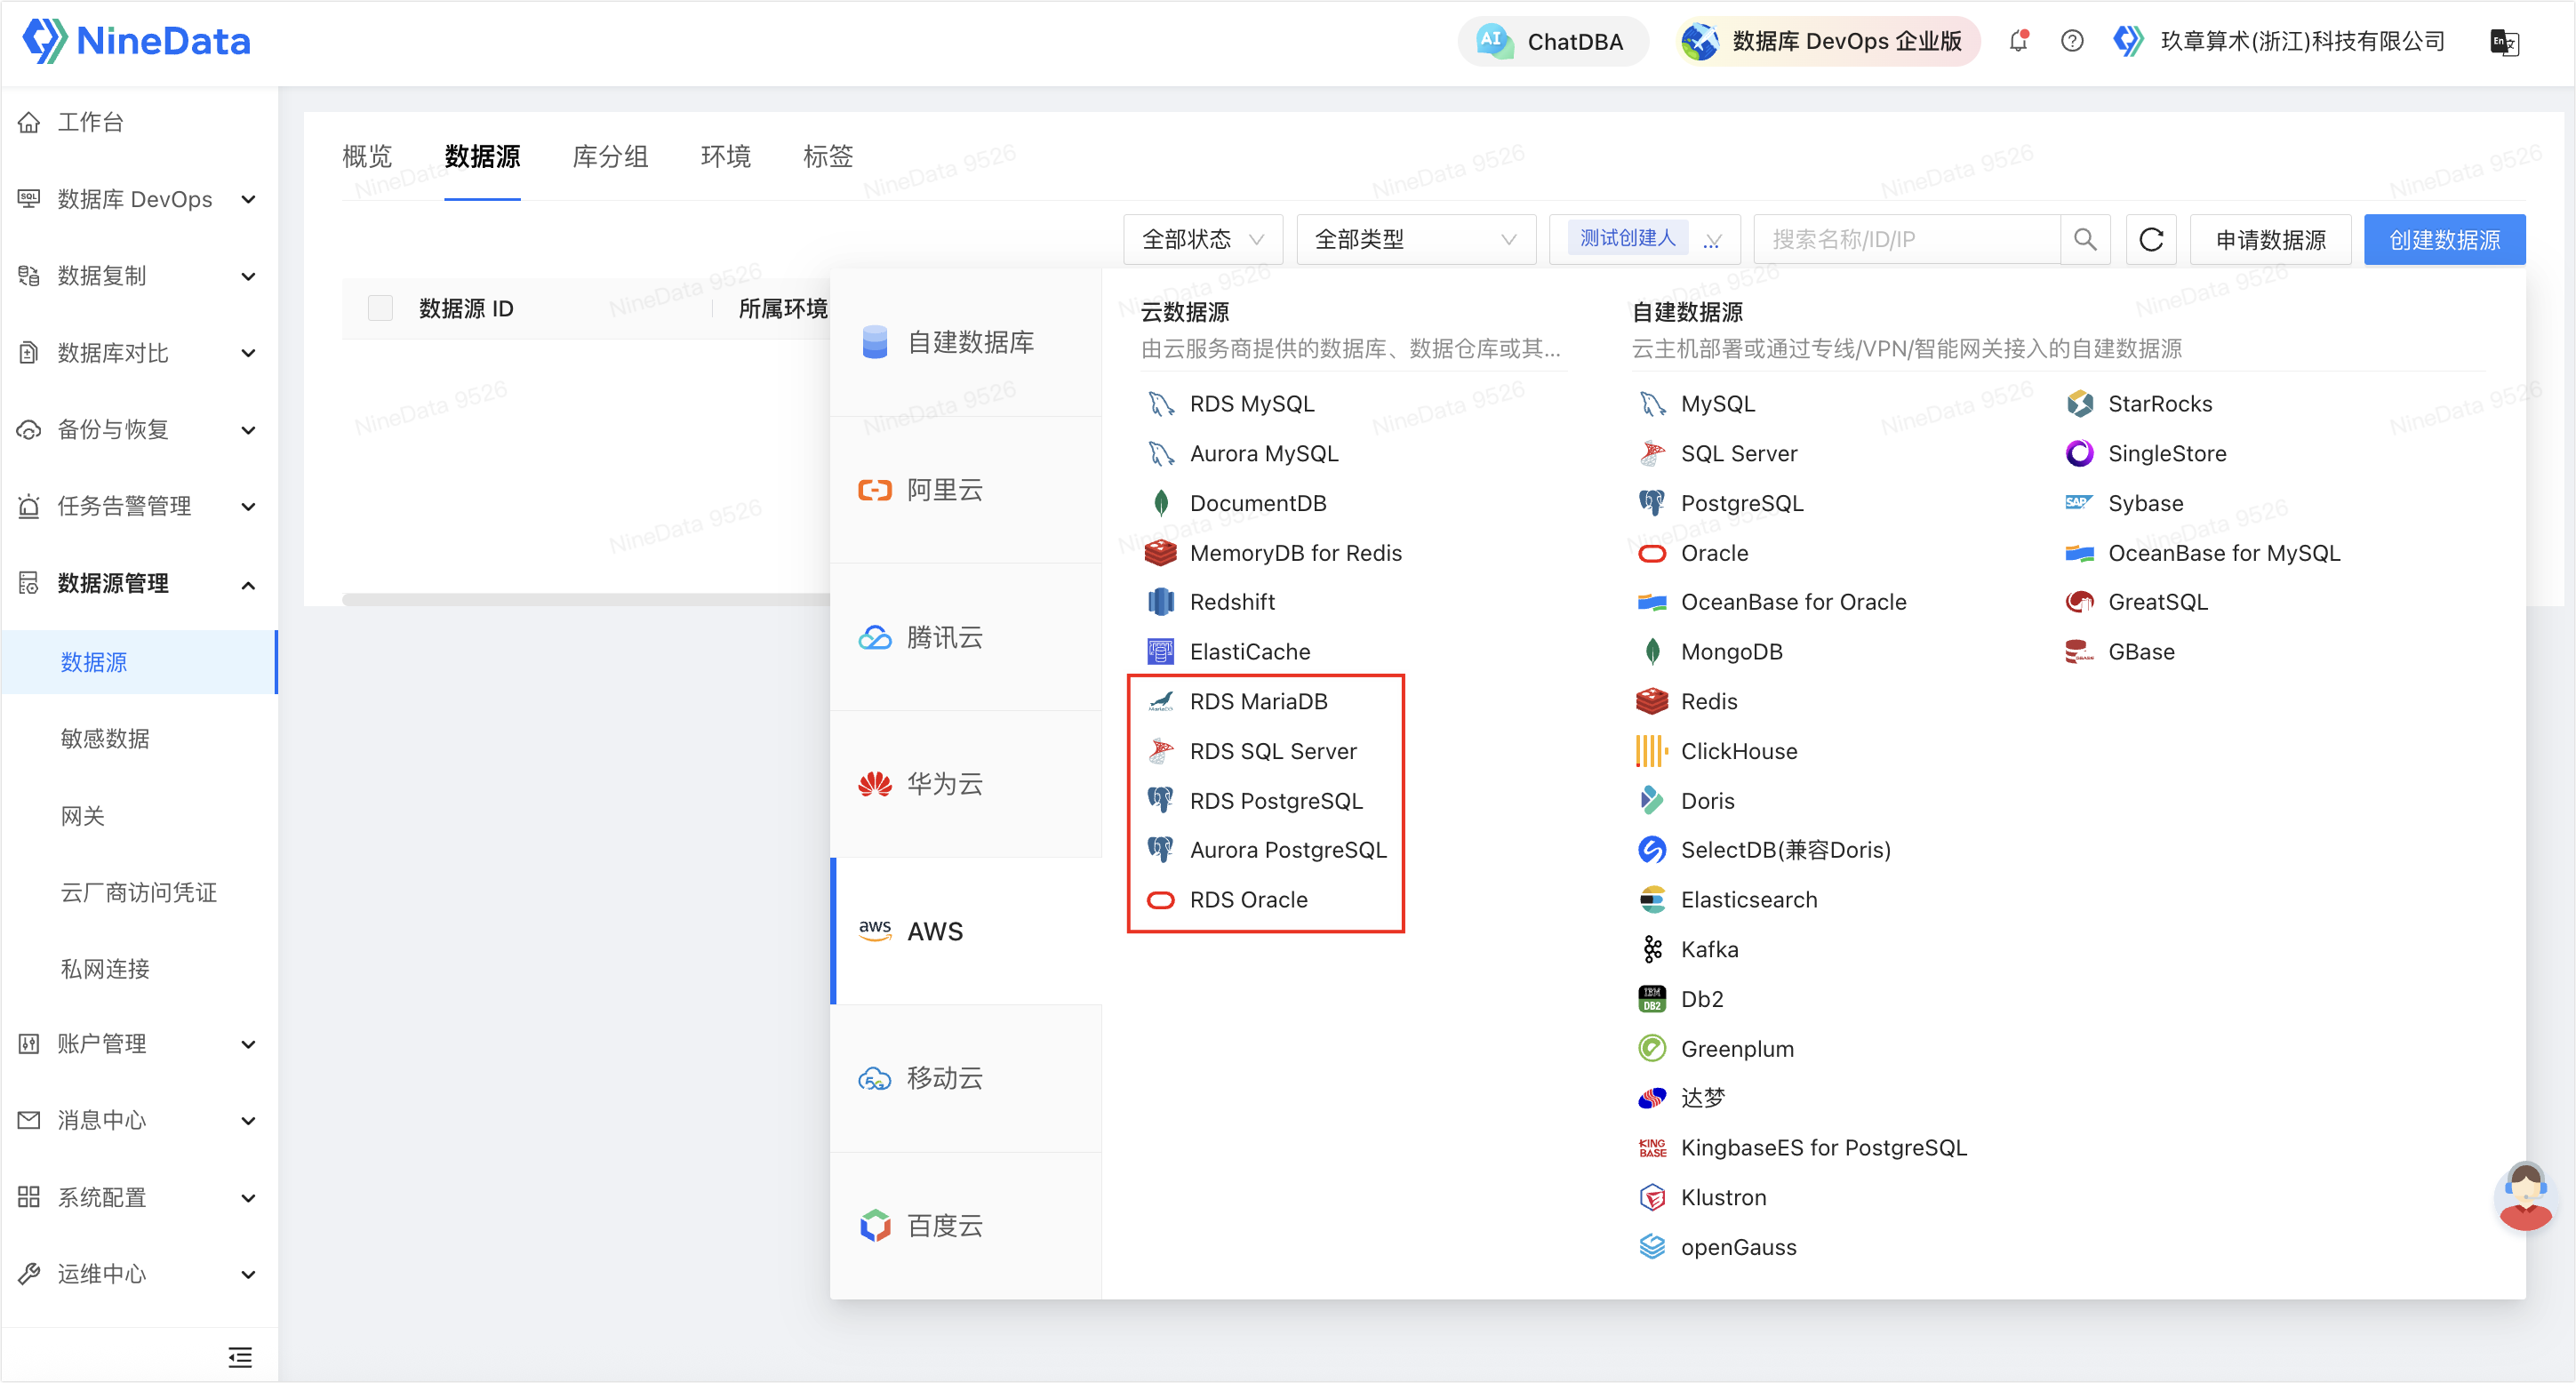
Task: Expand the 任务告警管理 sidebar menu
Action: (139, 506)
